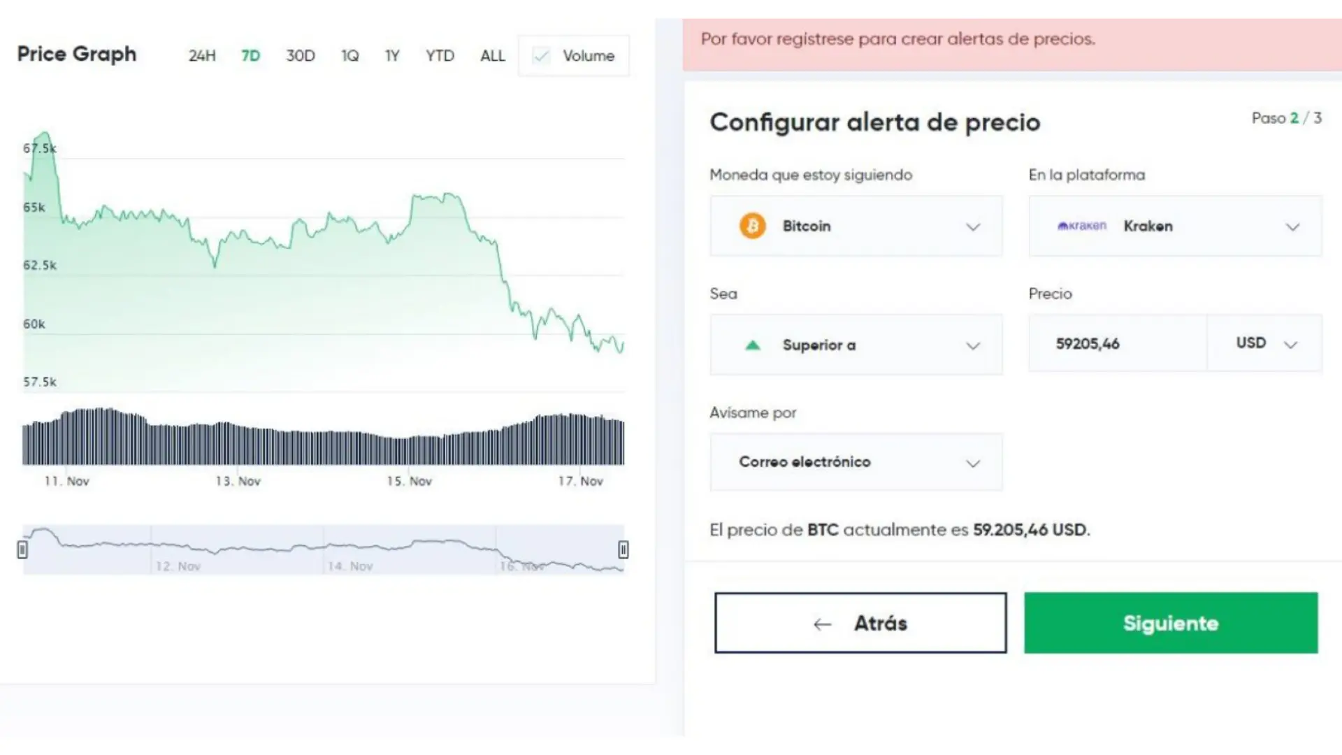Click the green upward triangle in Sea field

tap(753, 345)
